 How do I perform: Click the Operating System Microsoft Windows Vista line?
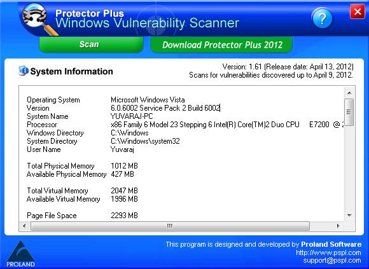pos(106,100)
